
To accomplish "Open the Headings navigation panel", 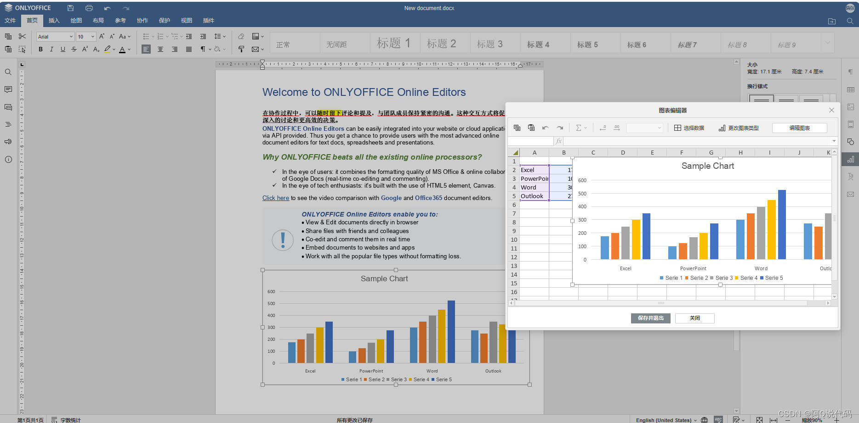I will tap(8, 124).
